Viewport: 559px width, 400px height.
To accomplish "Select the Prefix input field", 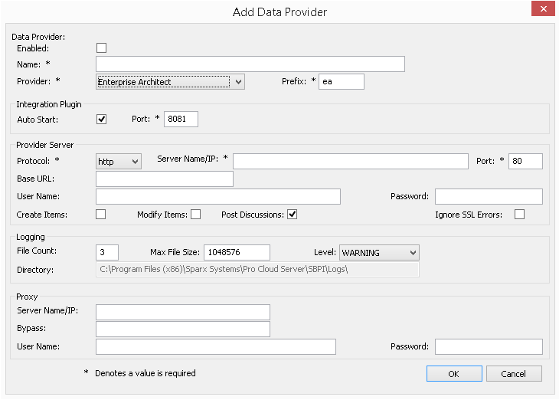I will [342, 82].
